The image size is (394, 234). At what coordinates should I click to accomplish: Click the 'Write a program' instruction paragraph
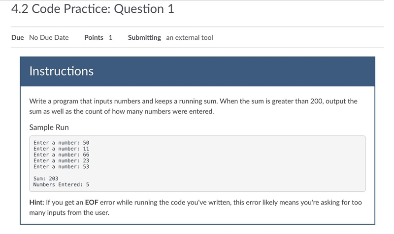193,106
